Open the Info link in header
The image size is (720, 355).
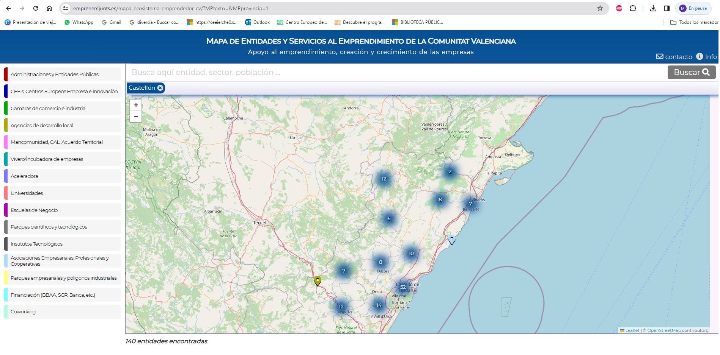pos(707,57)
